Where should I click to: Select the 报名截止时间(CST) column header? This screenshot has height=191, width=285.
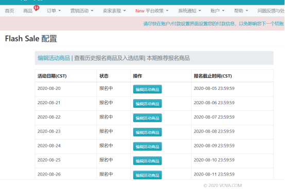[212, 76]
